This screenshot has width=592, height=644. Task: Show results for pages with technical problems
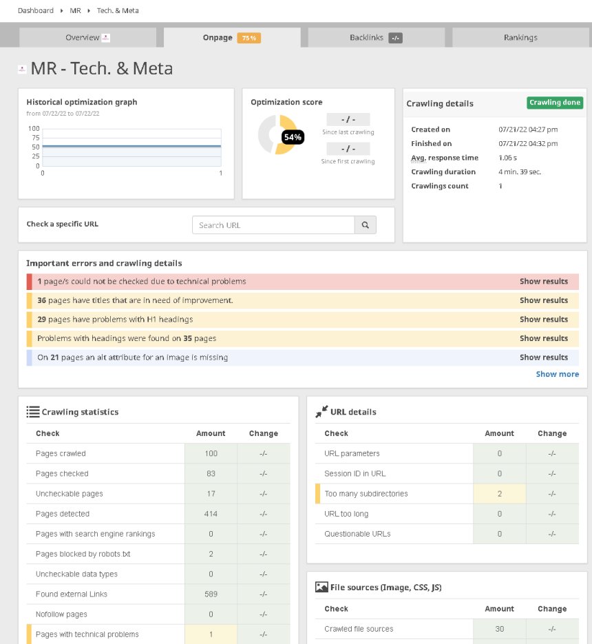click(x=543, y=281)
